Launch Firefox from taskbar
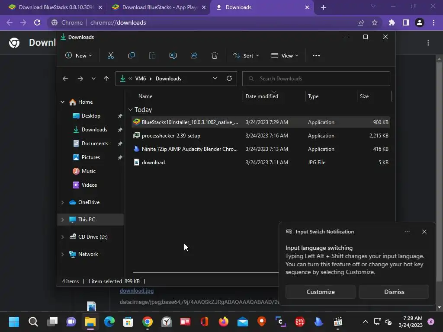 [224, 322]
